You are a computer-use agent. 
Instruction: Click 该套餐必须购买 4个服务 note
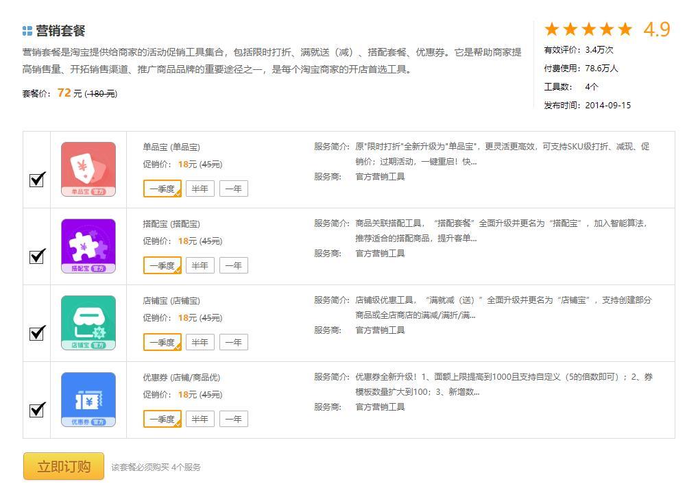(156, 467)
